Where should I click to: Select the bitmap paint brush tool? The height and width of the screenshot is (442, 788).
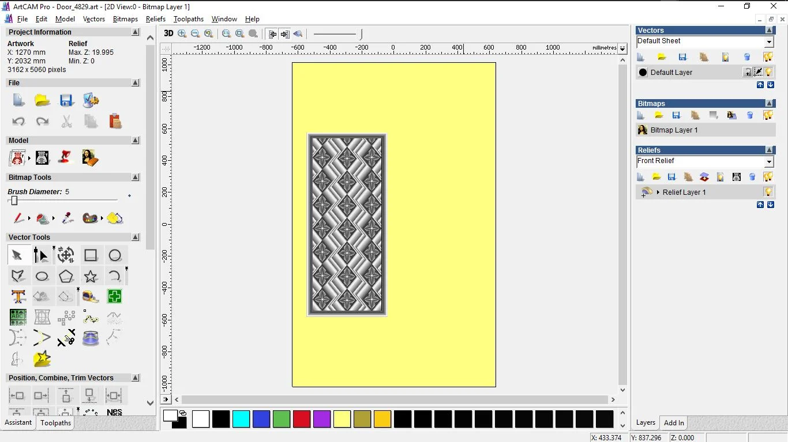point(18,218)
